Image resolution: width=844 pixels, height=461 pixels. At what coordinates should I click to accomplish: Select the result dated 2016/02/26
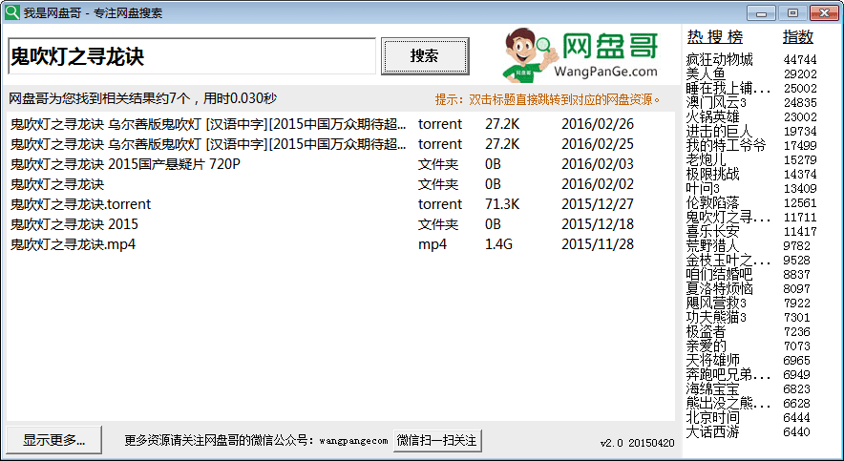pos(340,124)
